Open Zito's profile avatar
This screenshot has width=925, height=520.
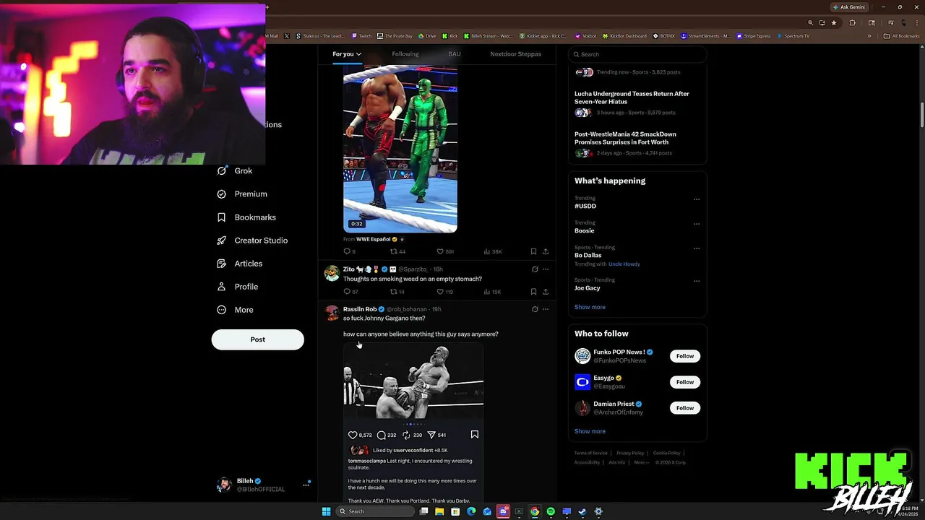[x=332, y=273]
